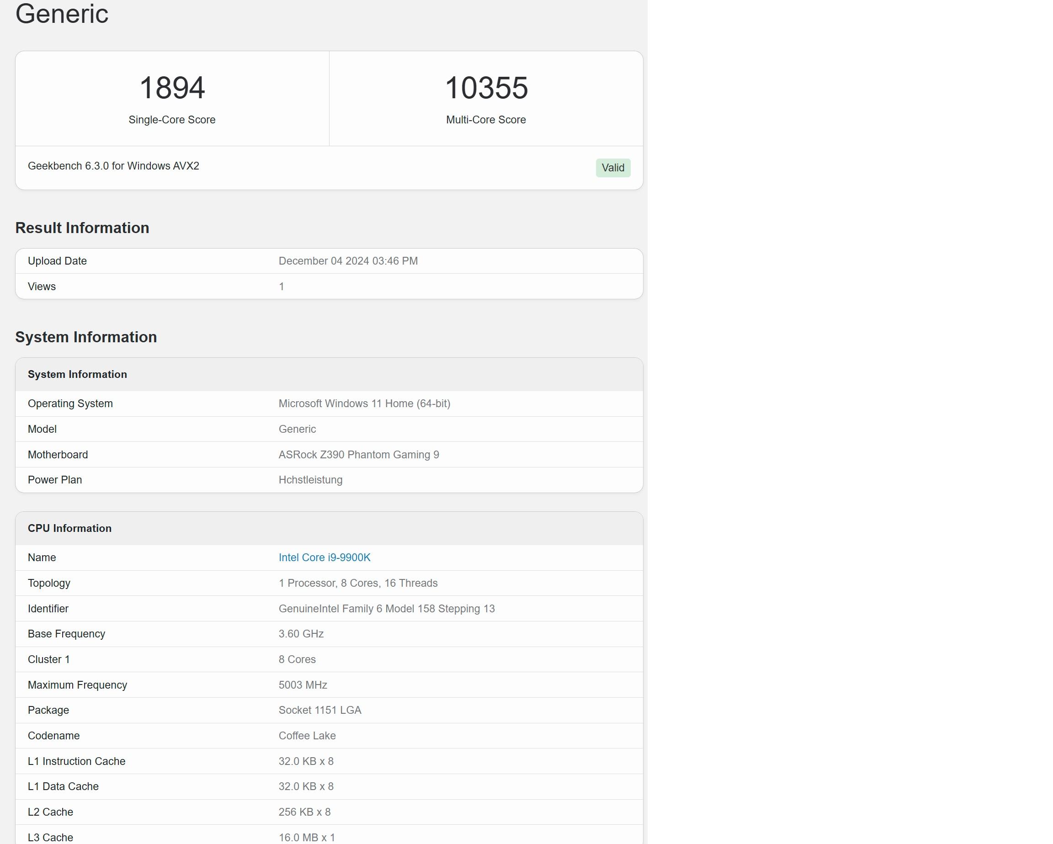The height and width of the screenshot is (844, 1053).
Task: Click the upload date December 04 2024 value
Action: pos(348,261)
